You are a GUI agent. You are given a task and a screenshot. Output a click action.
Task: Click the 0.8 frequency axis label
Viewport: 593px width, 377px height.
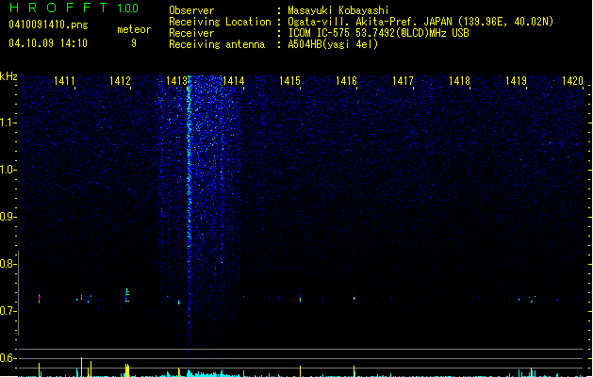click(x=8, y=264)
